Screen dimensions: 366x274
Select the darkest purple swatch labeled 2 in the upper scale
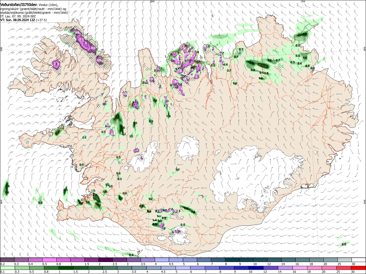point(106,260)
